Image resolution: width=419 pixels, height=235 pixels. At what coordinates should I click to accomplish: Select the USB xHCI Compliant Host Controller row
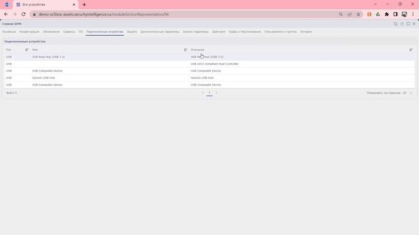pyautogui.click(x=209, y=64)
